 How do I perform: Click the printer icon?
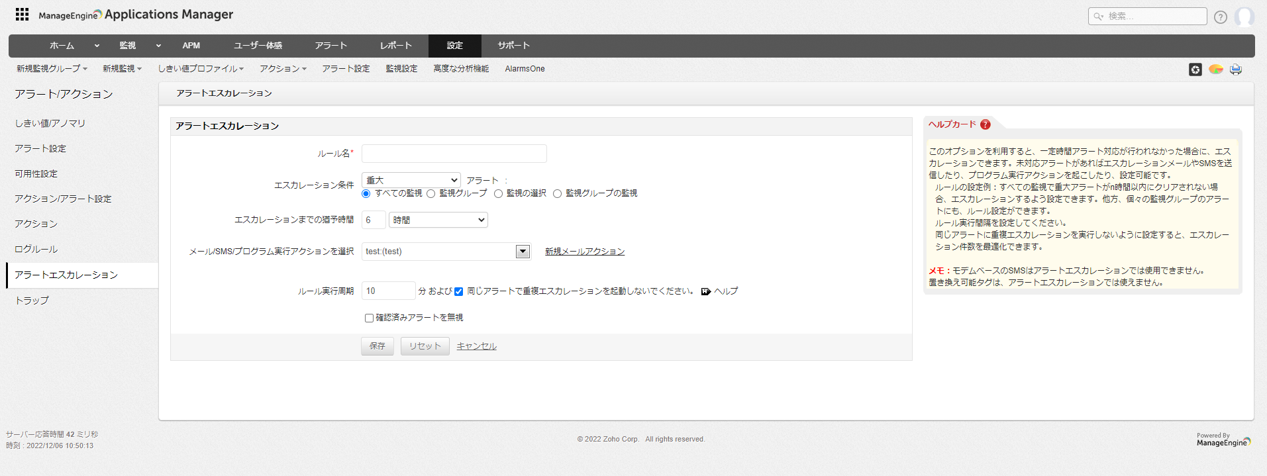[1235, 70]
